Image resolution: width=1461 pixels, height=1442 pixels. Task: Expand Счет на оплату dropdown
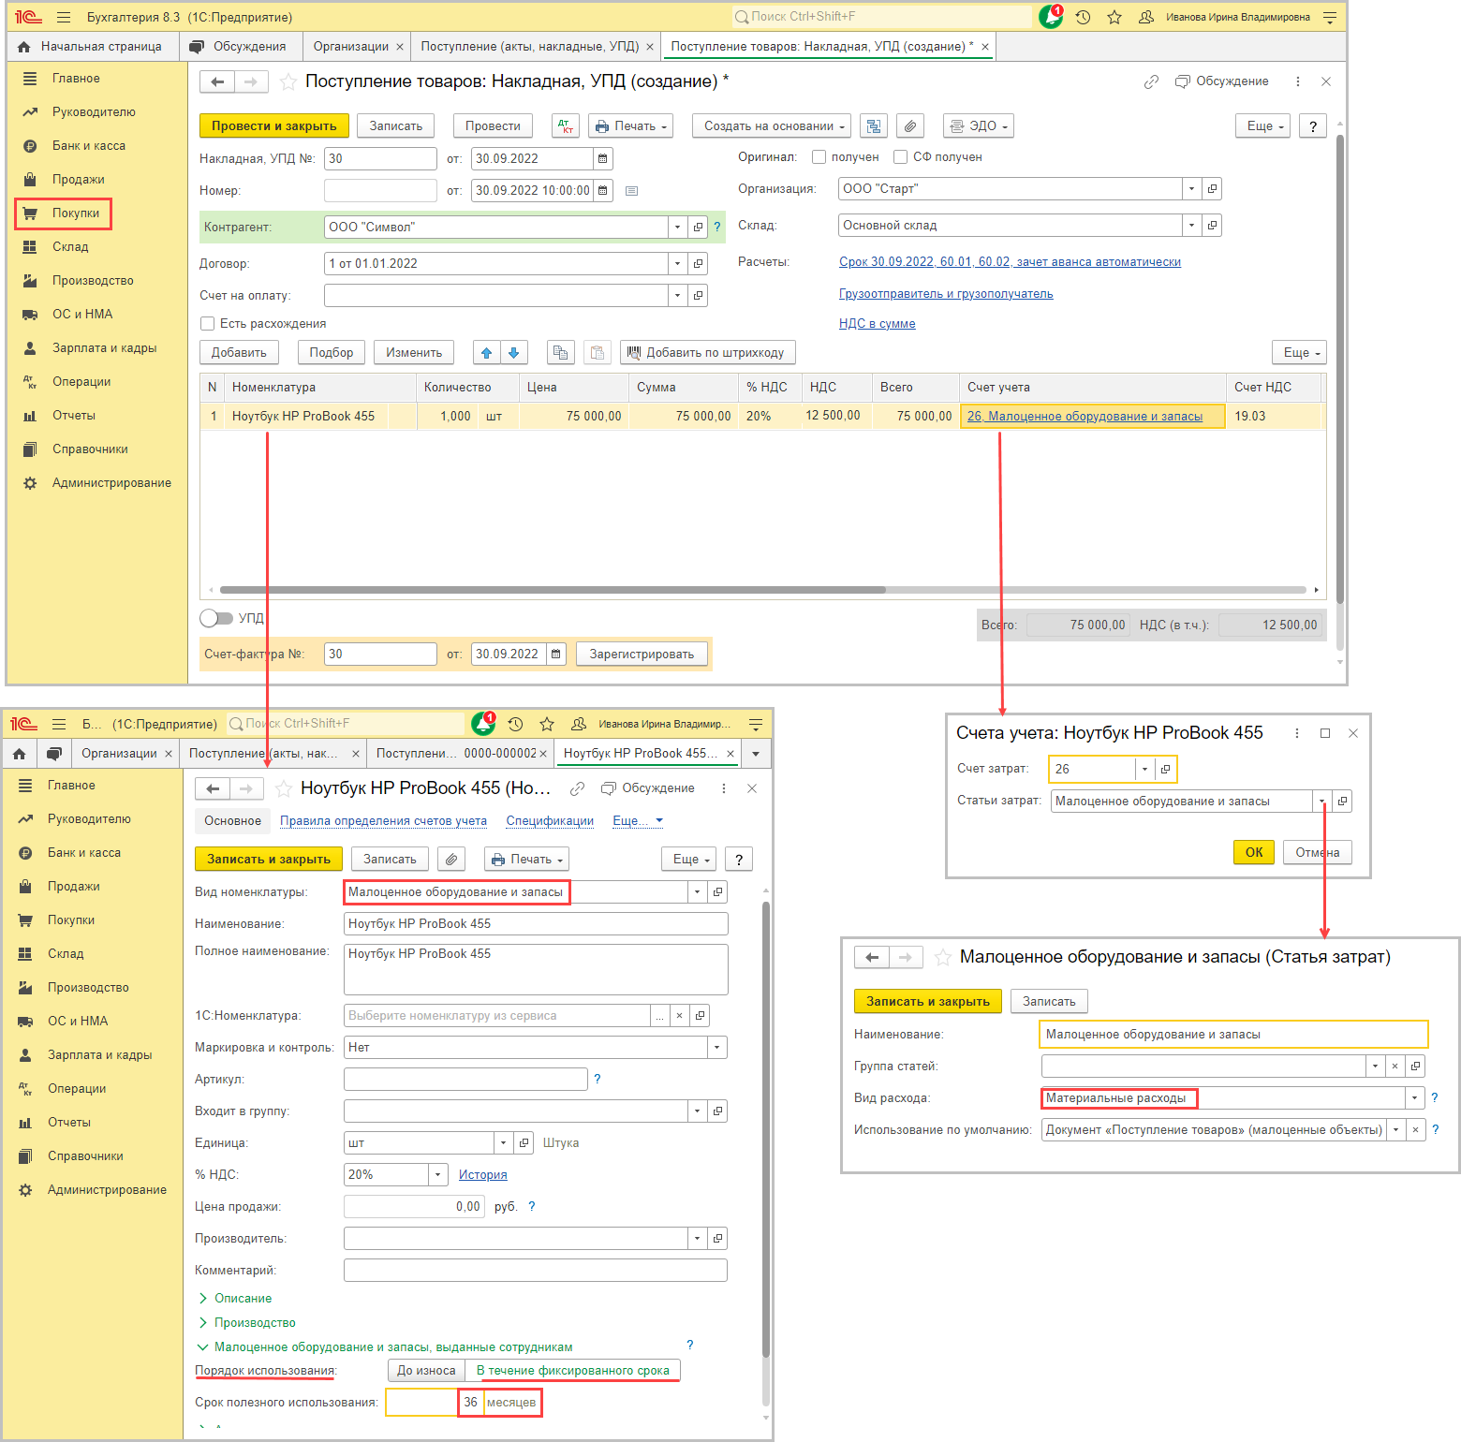(x=677, y=296)
